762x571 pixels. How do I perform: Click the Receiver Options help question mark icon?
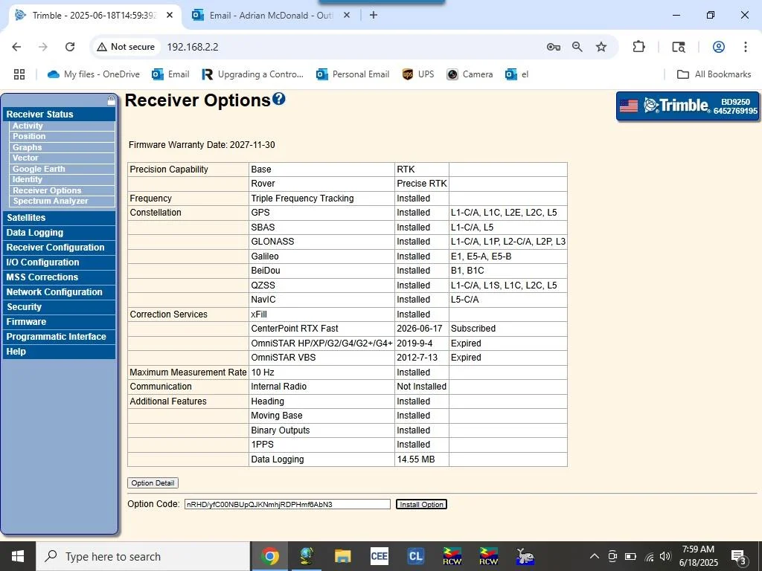click(278, 99)
